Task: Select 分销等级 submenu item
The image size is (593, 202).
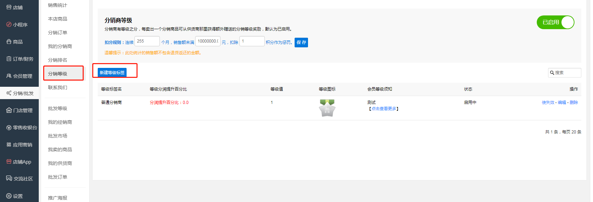Action: click(x=58, y=74)
